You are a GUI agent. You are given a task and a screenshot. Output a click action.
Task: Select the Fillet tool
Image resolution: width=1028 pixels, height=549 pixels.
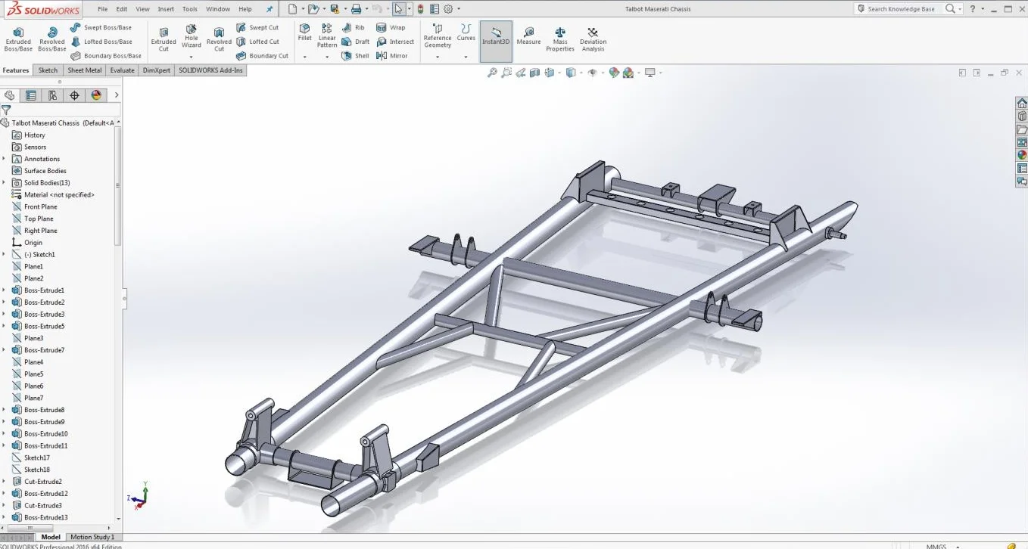point(304,33)
